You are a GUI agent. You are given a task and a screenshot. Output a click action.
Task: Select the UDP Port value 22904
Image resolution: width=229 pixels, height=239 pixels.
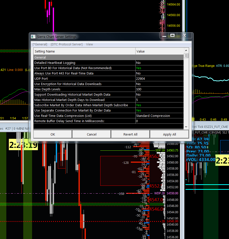pyautogui.click(x=159, y=79)
